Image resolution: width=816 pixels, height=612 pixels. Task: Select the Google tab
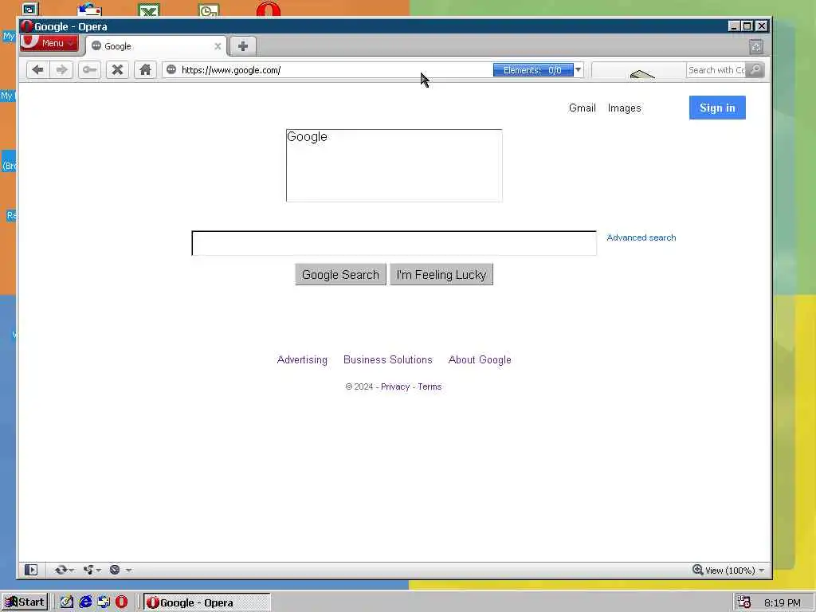coord(156,46)
